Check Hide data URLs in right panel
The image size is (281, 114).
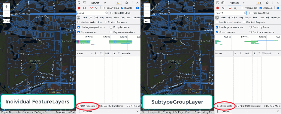tap(250, 13)
